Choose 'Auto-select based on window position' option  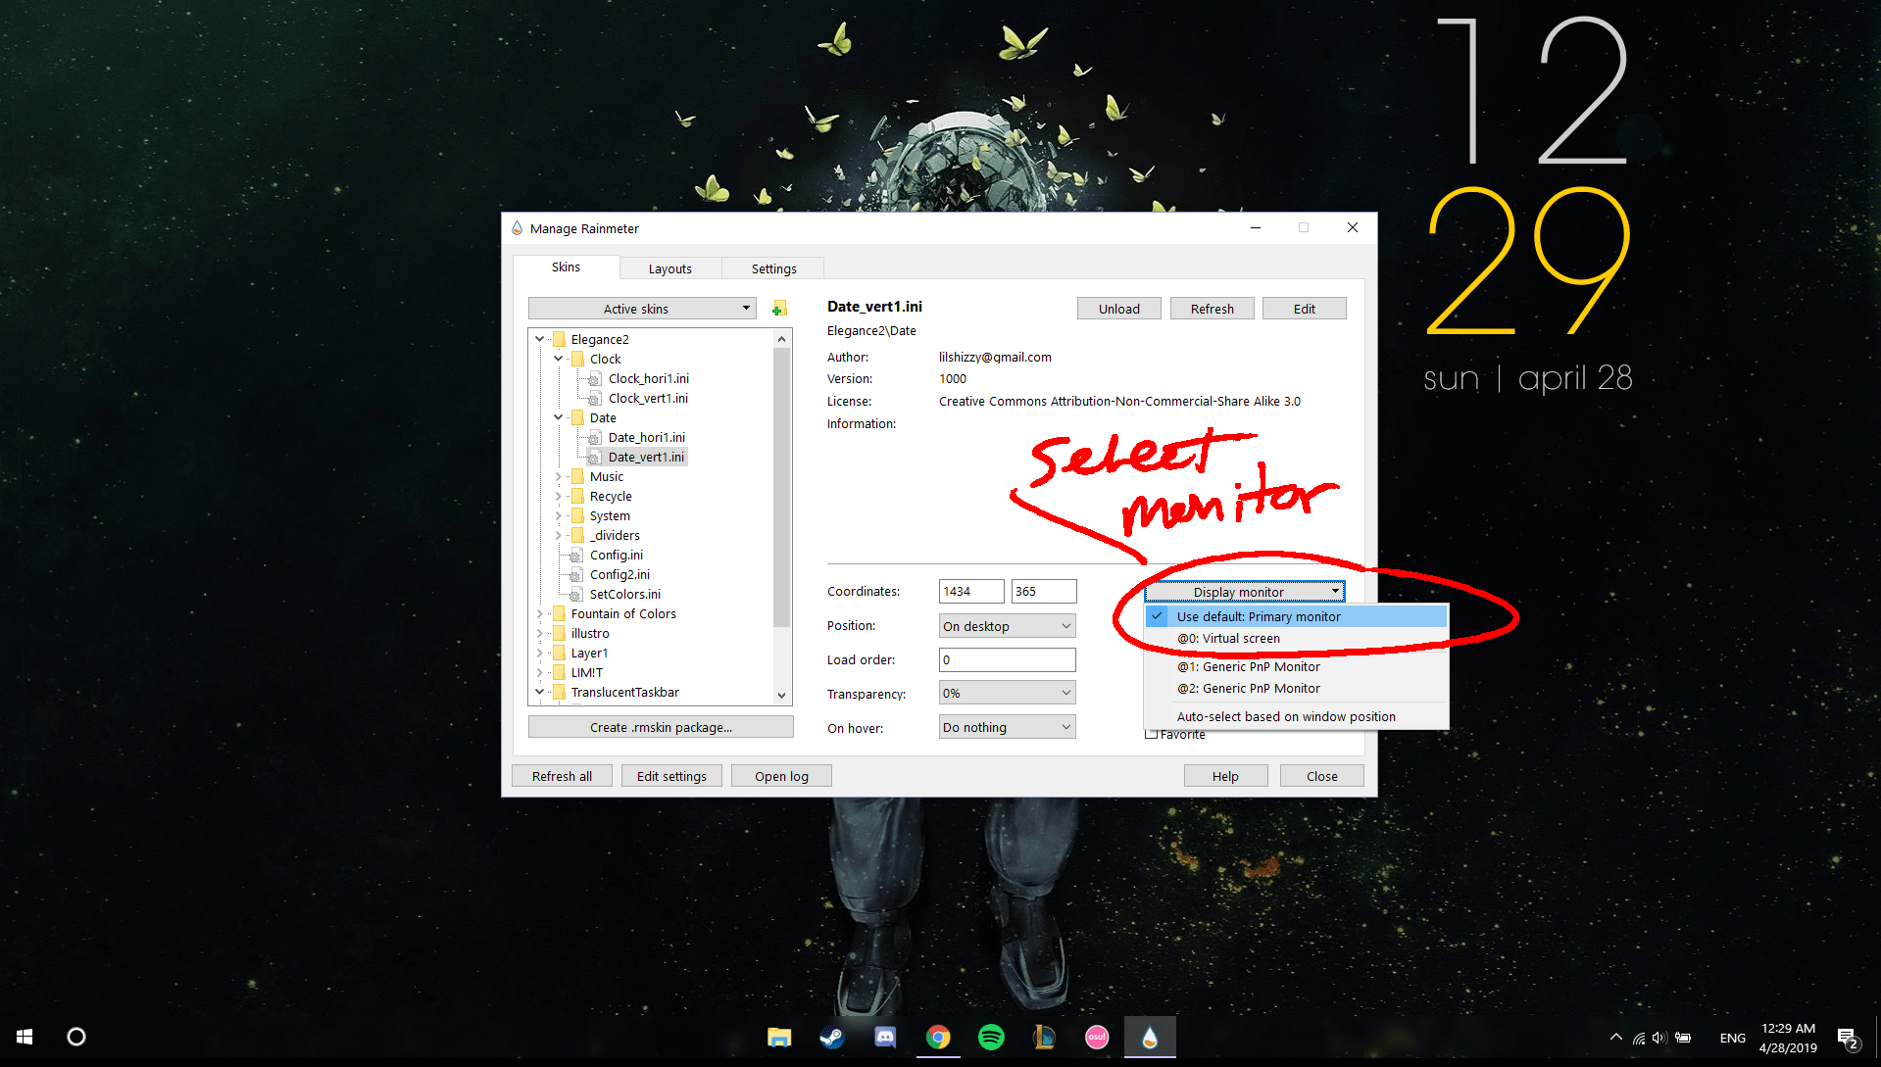click(1286, 716)
